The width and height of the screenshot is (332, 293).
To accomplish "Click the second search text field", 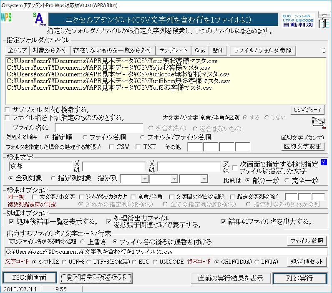I will point(114,166).
